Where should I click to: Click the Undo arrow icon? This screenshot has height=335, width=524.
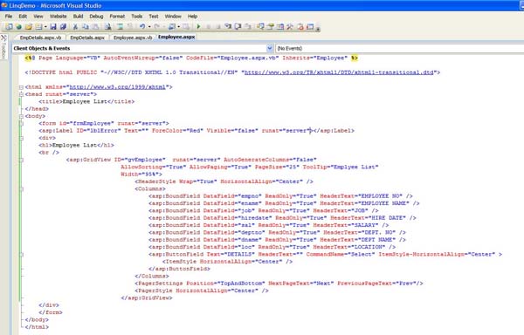(142, 27)
